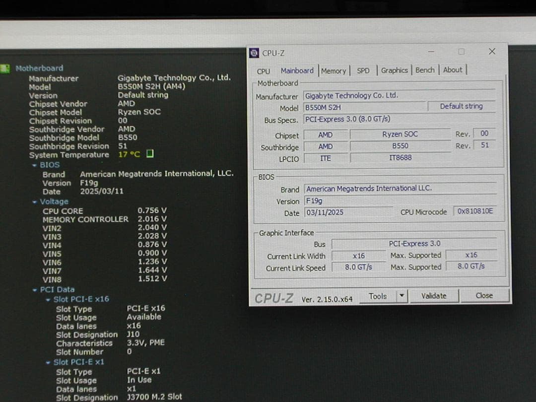Click the BIOS Version field showing F19g
The width and height of the screenshot is (536, 402).
pos(347,201)
